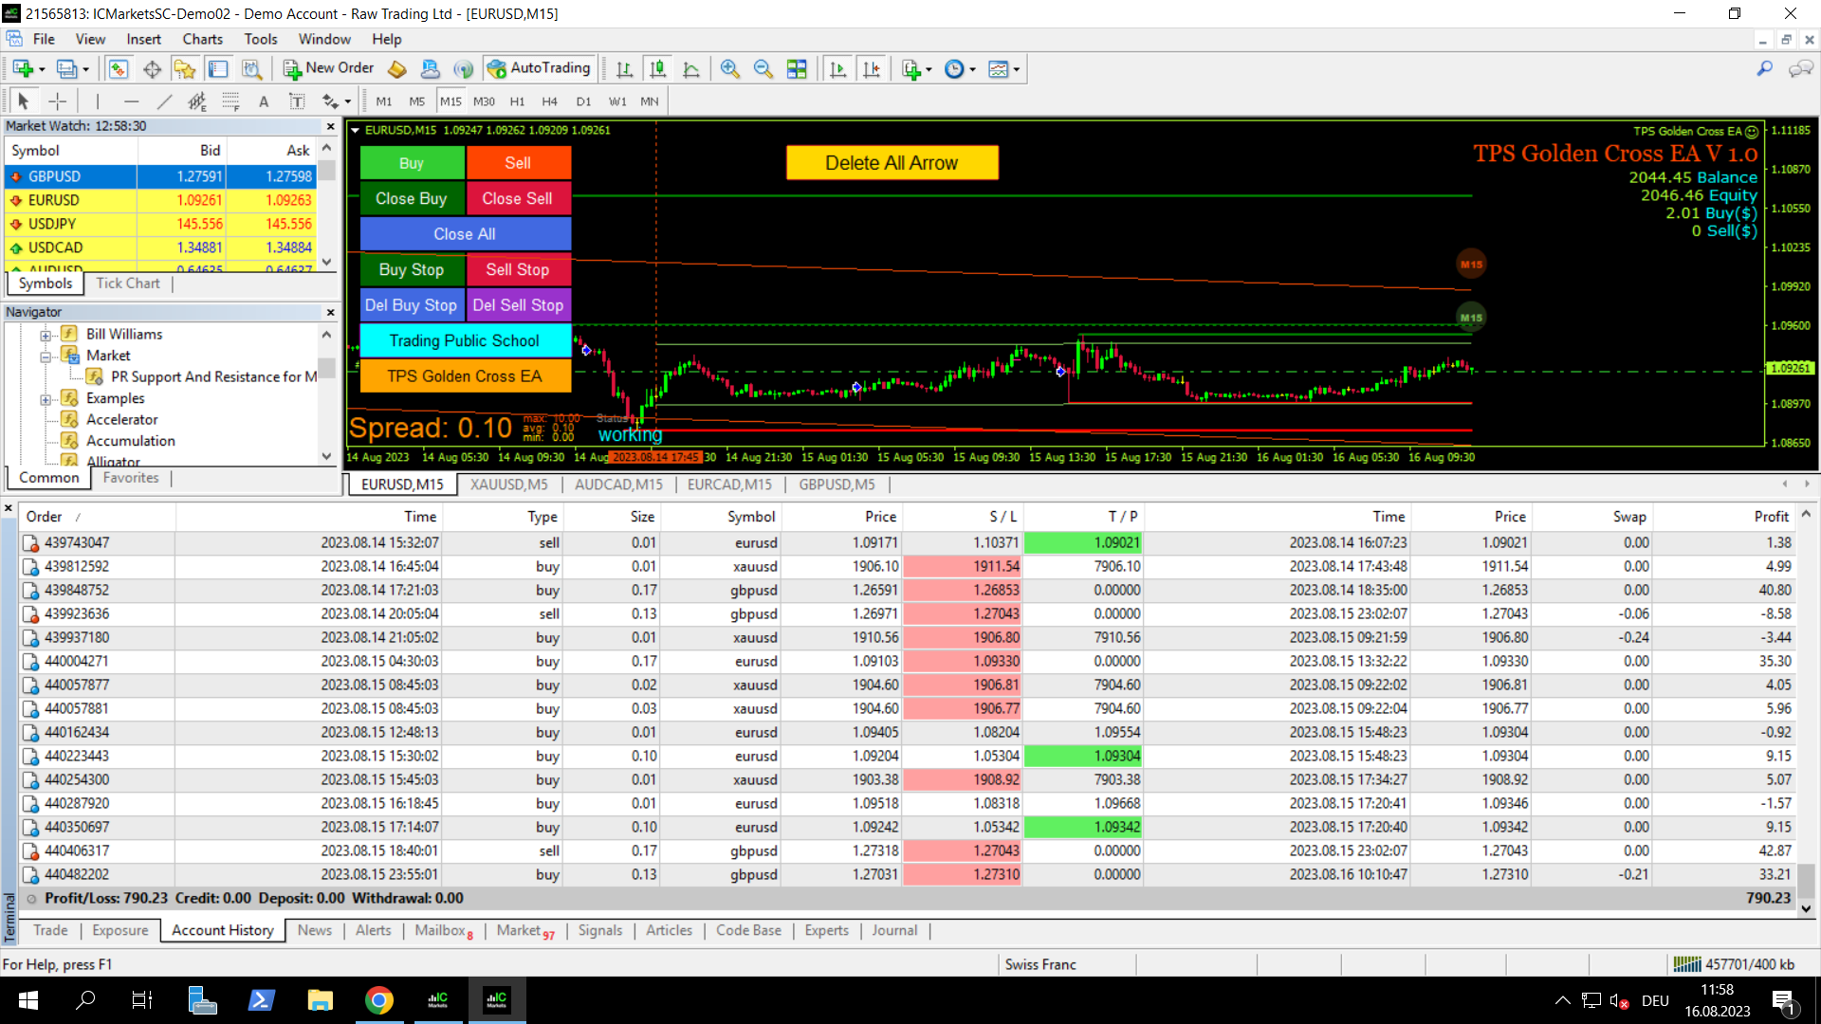The height and width of the screenshot is (1024, 1821).
Task: Click the Close All button
Action: point(465,234)
